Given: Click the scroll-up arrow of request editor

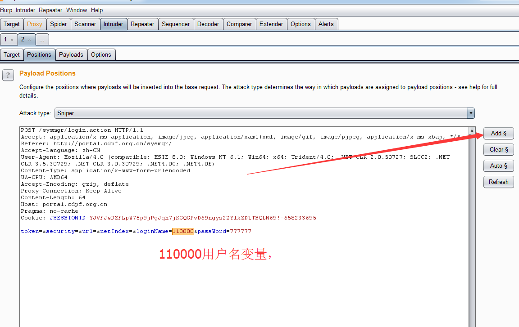Looking at the screenshot, I should point(472,130).
